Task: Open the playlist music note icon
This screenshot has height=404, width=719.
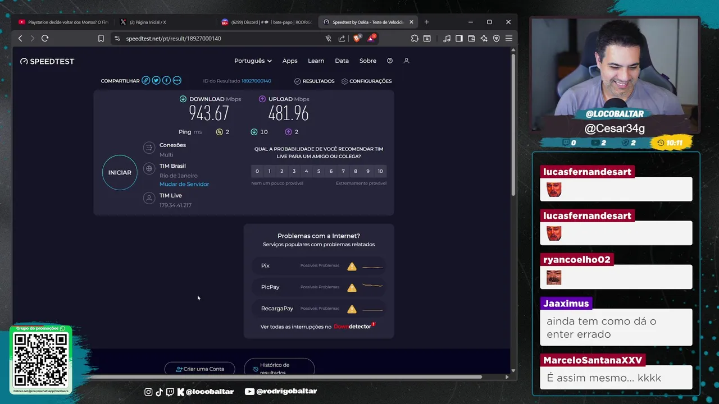Action: click(447, 38)
